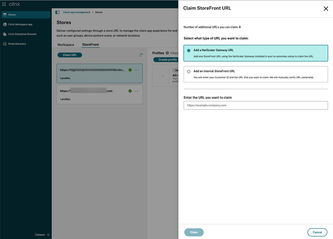The height and width of the screenshot is (239, 333).
Task: Click the URL input field to claim
Action: (x=256, y=105)
